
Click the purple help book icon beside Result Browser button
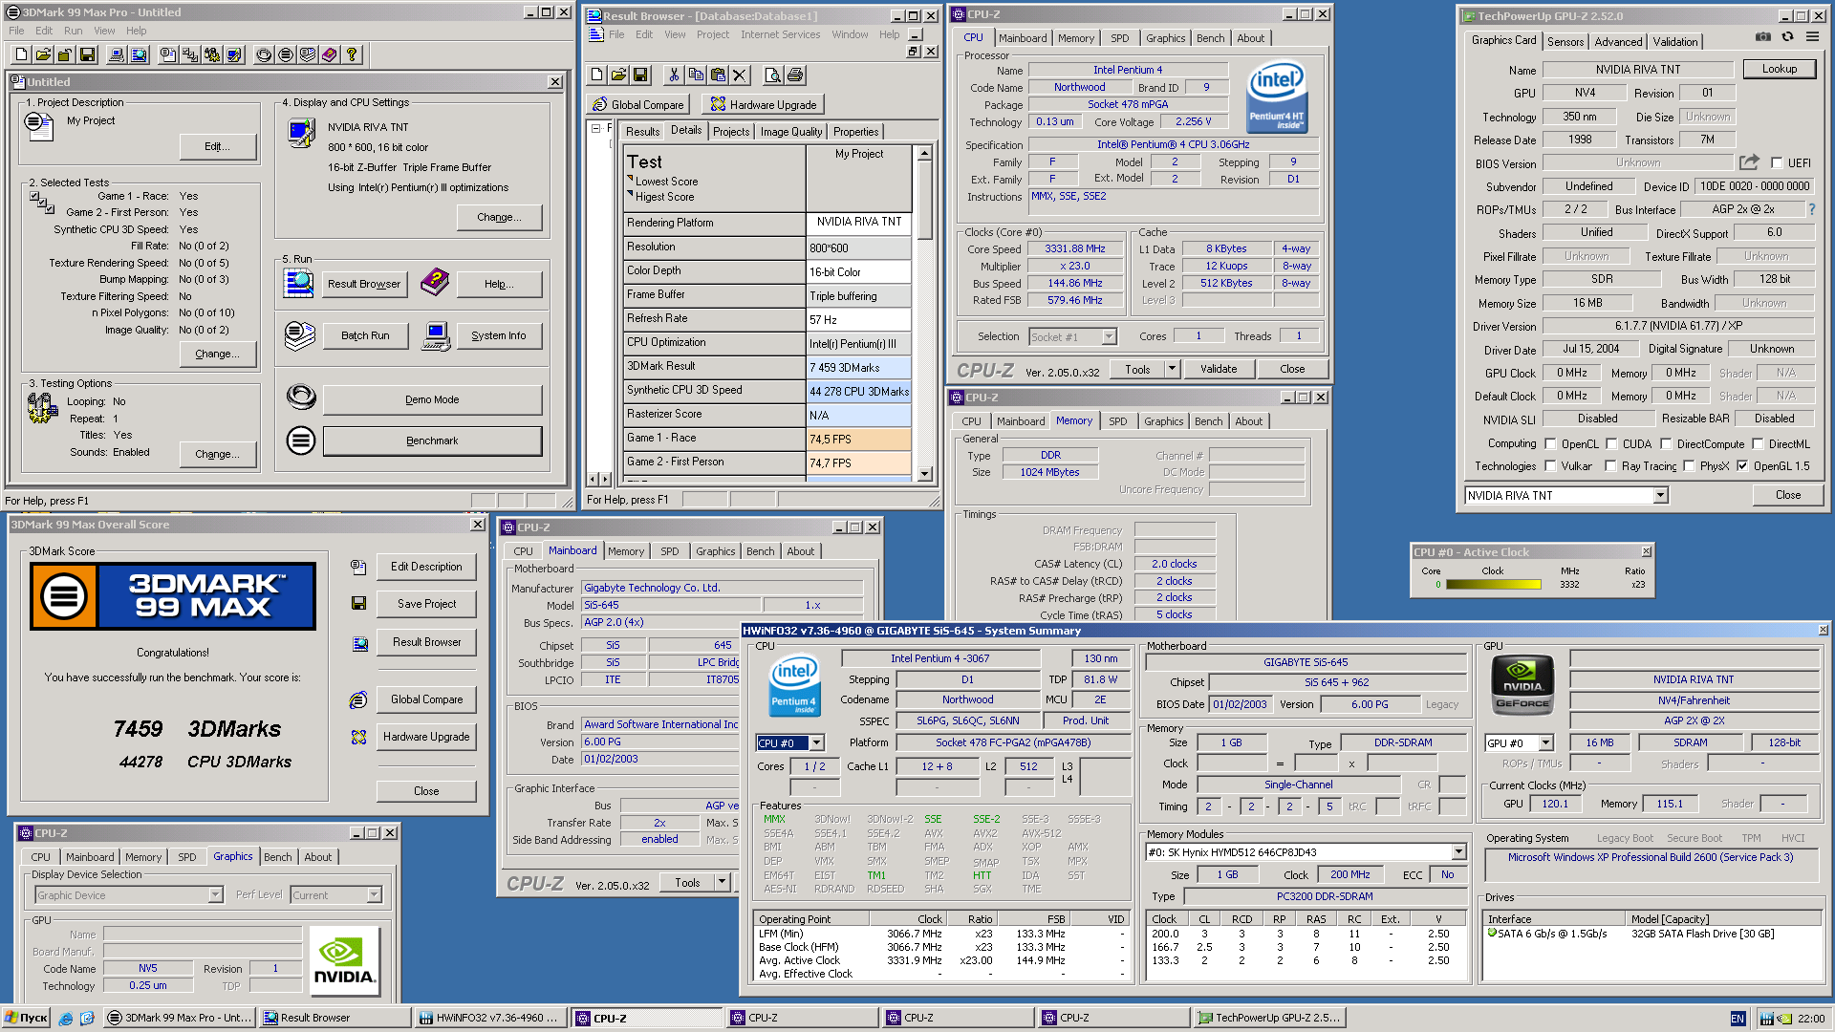[x=435, y=283]
